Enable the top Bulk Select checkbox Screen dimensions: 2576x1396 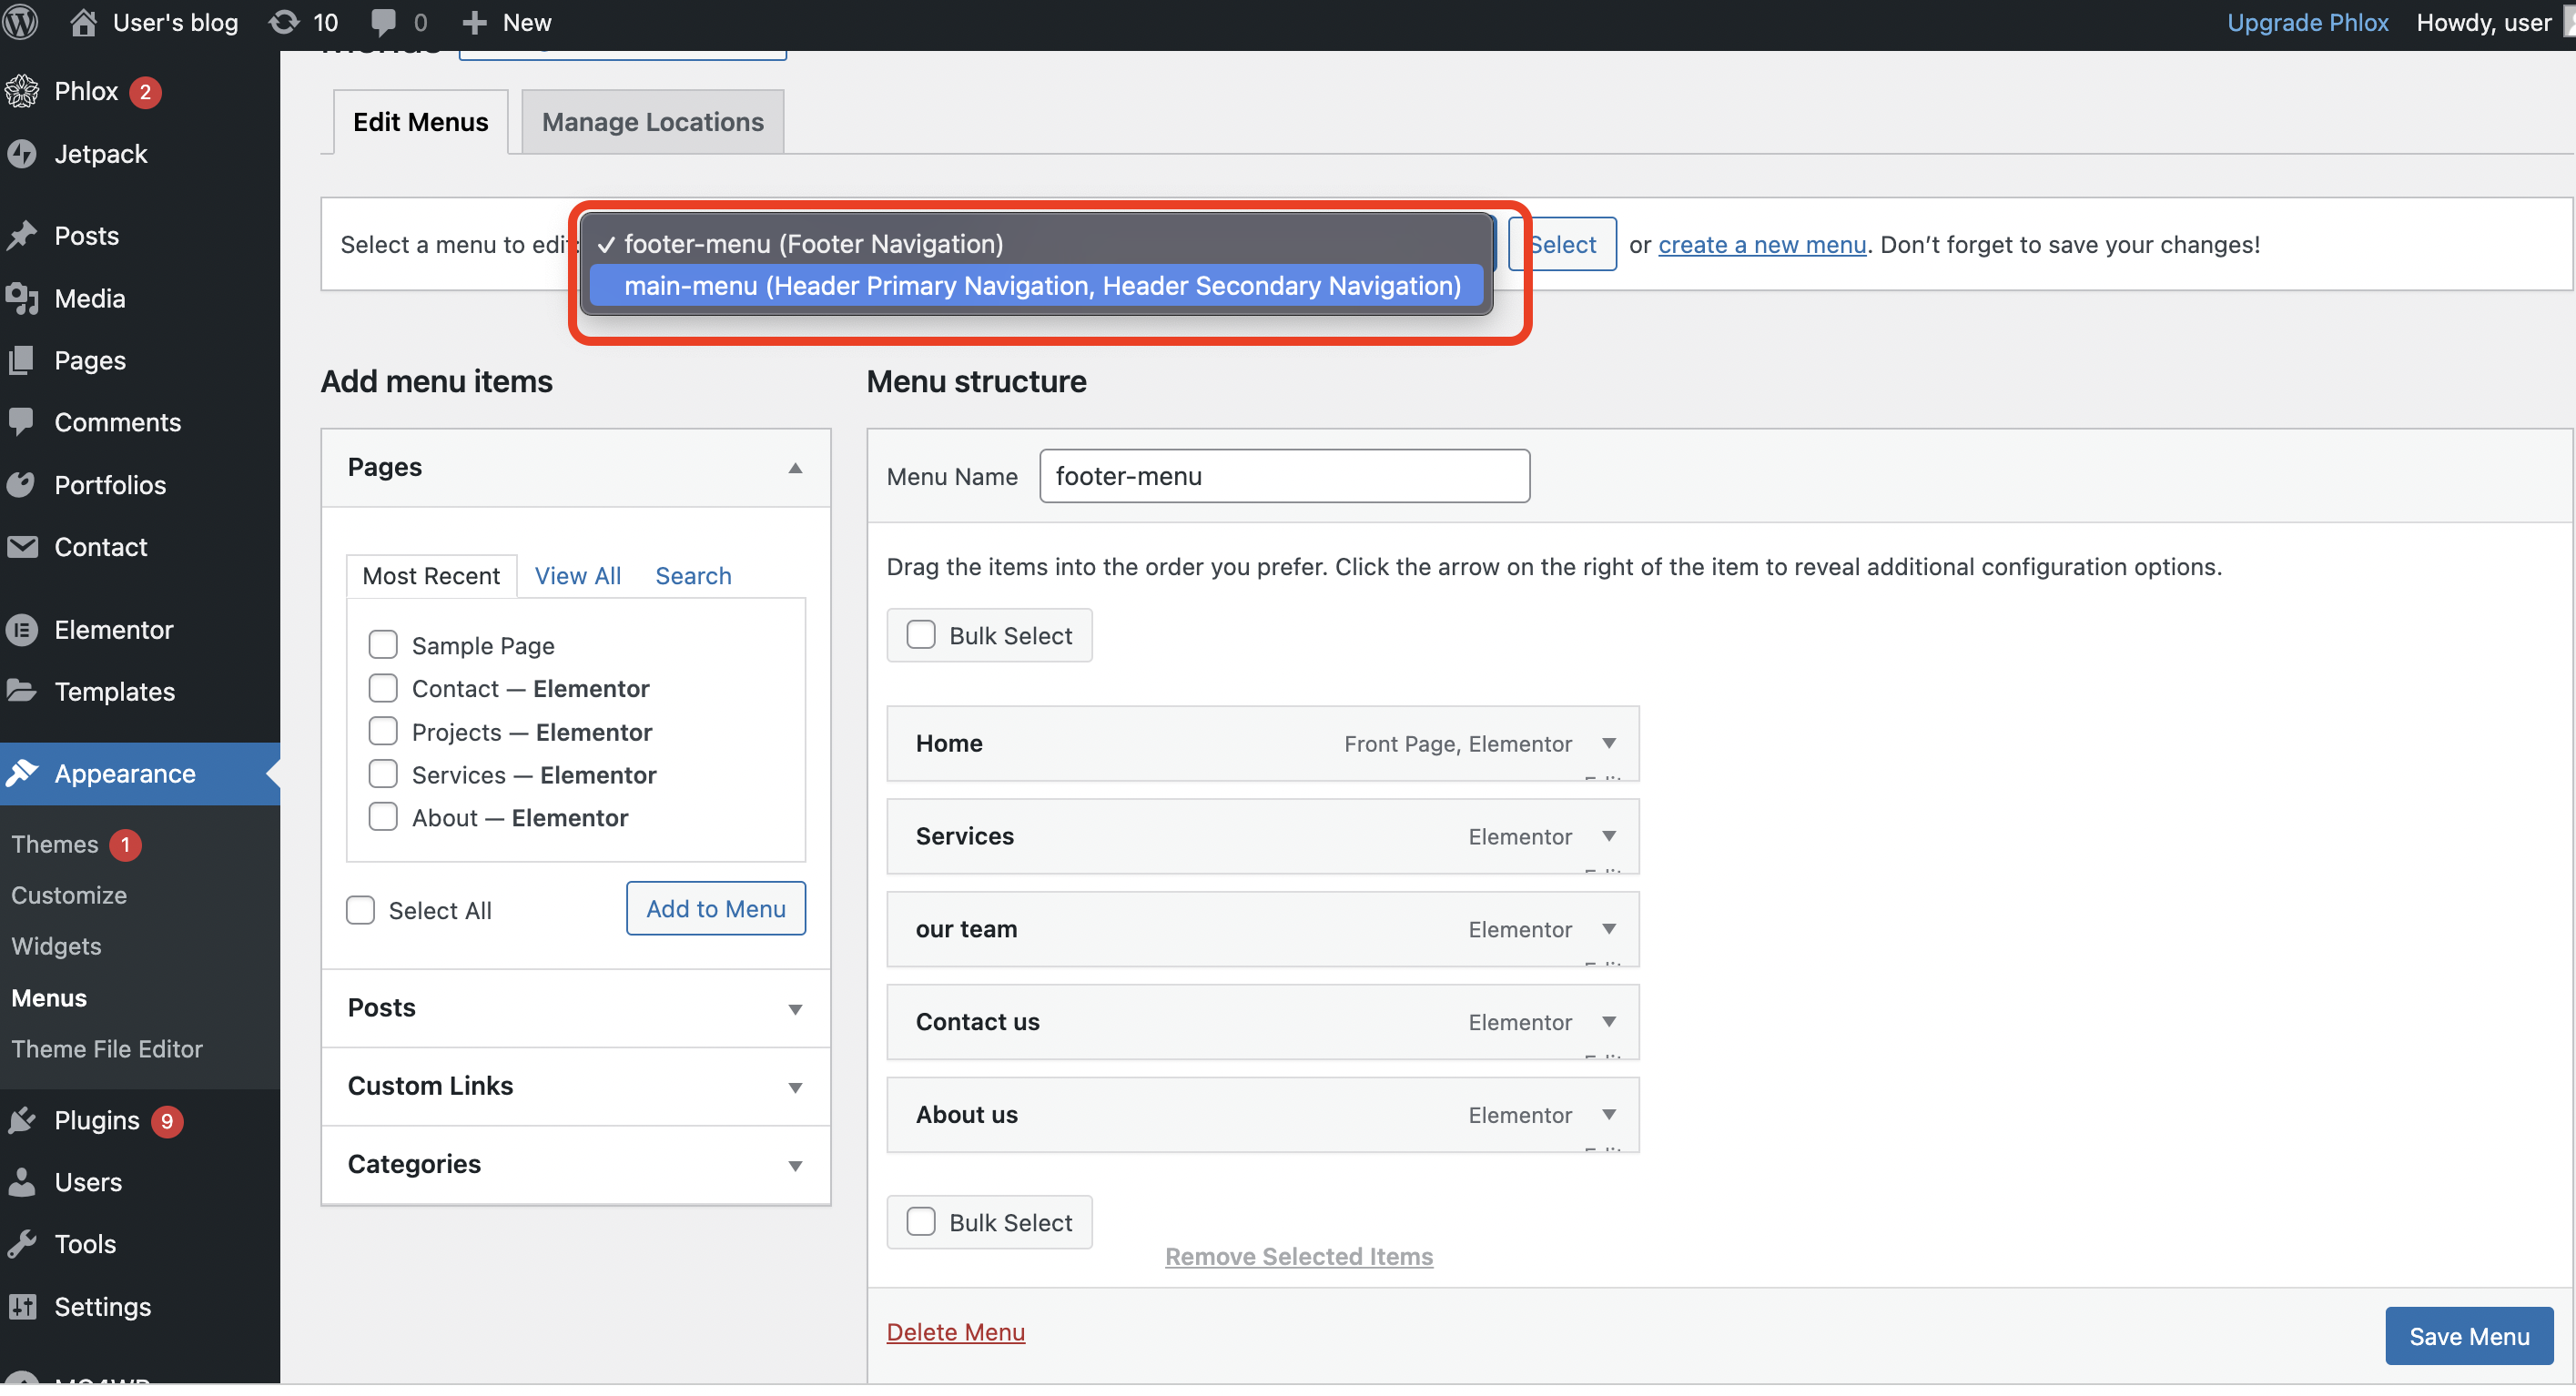[x=921, y=636]
